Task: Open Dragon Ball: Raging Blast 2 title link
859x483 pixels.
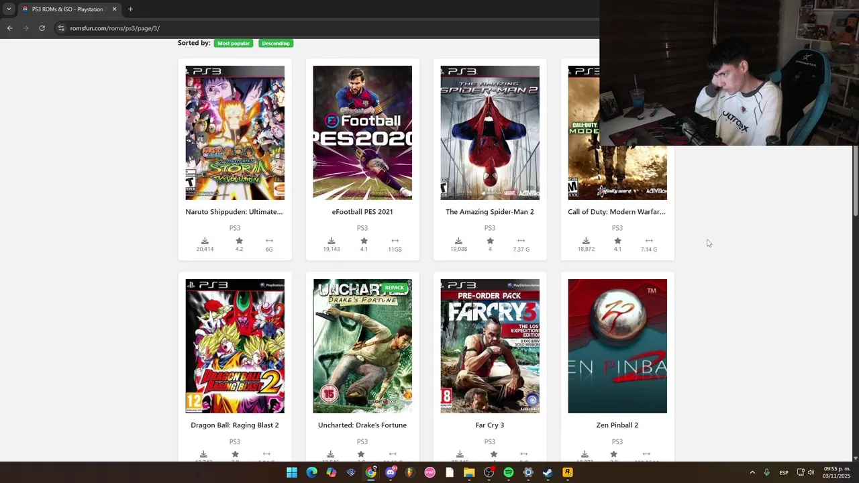Action: (x=235, y=425)
